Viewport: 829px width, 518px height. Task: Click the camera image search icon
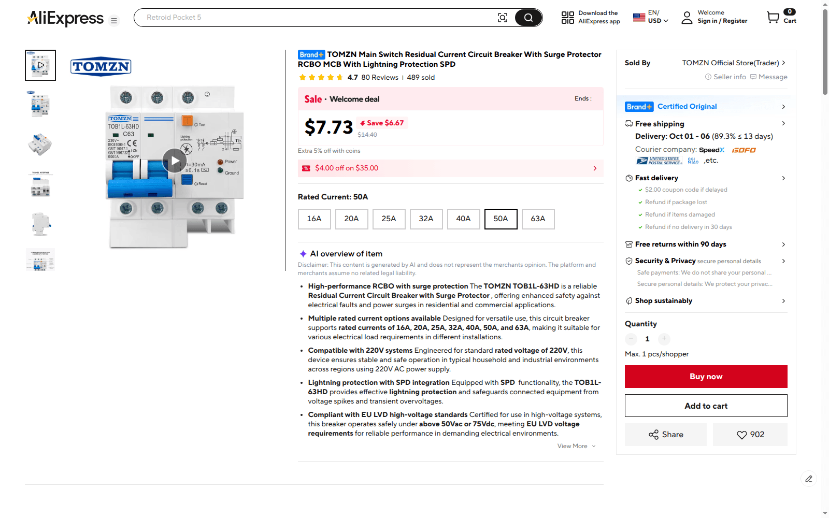(502, 18)
